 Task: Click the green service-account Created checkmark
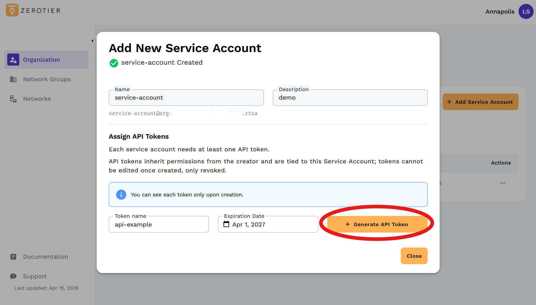114,63
